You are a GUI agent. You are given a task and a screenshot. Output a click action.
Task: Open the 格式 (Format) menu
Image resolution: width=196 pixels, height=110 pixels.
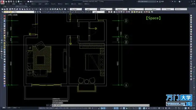(33, 4)
